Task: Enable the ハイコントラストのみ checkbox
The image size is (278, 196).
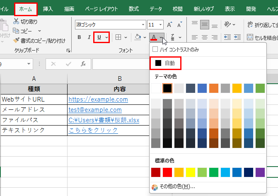Action: tap(155, 49)
